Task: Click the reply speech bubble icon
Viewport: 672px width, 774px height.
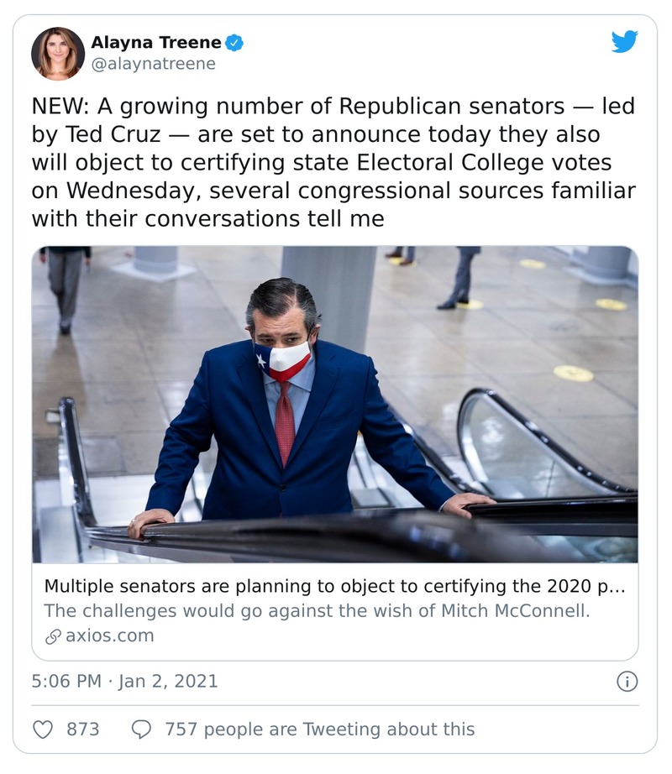Action: (141, 729)
